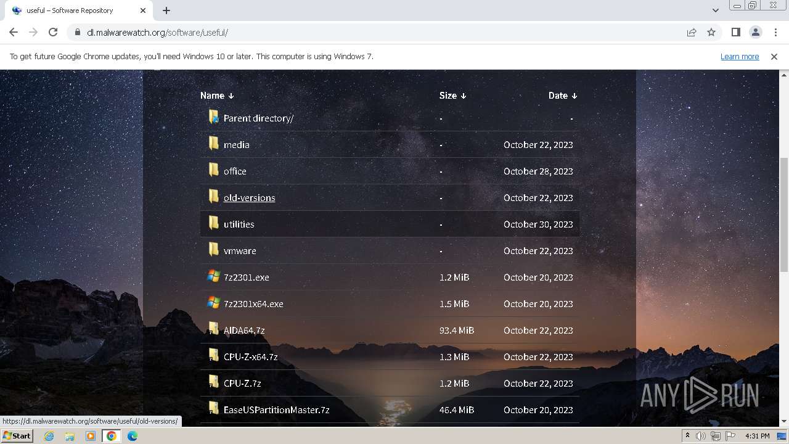Click the 46.4 MiB size of EaseUSPartitionMaster.7z

click(x=457, y=409)
